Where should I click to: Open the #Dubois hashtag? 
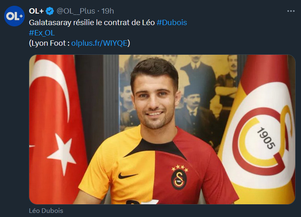coord(172,23)
